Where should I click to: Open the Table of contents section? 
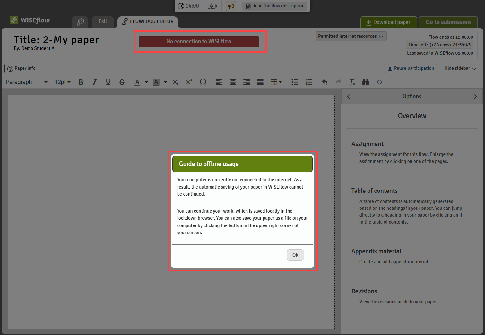[x=412, y=206]
